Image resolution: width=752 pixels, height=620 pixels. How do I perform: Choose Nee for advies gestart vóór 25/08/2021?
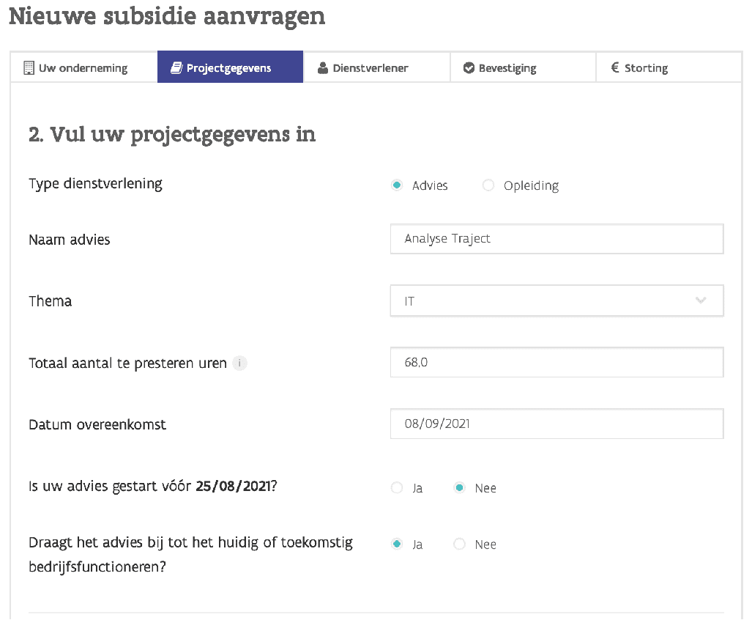click(x=460, y=488)
